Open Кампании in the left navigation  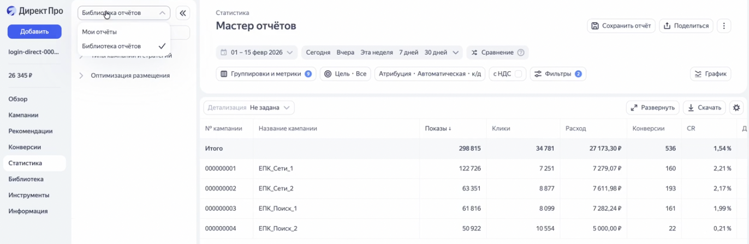point(23,115)
